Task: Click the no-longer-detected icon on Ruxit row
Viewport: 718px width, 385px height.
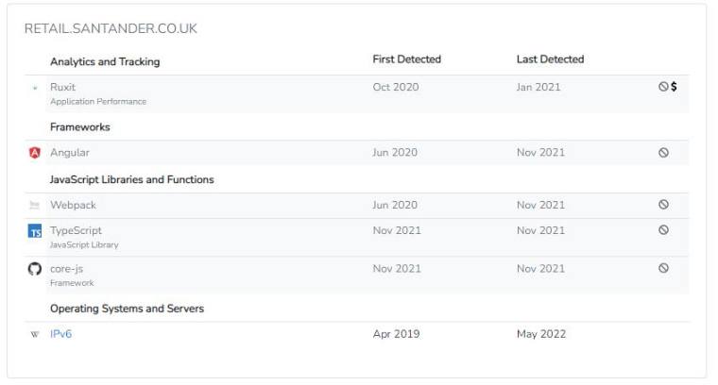Action: pyautogui.click(x=663, y=87)
